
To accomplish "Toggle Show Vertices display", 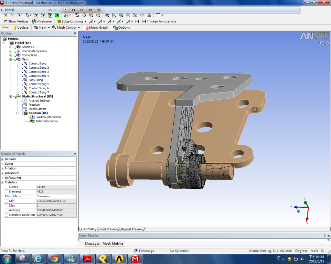I will (16, 21).
